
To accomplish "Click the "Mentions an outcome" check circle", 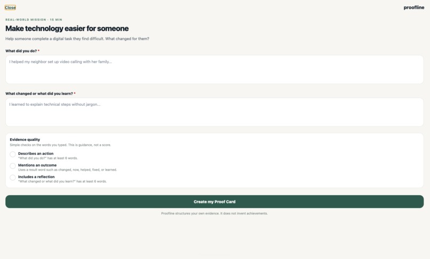I will 13,166.
